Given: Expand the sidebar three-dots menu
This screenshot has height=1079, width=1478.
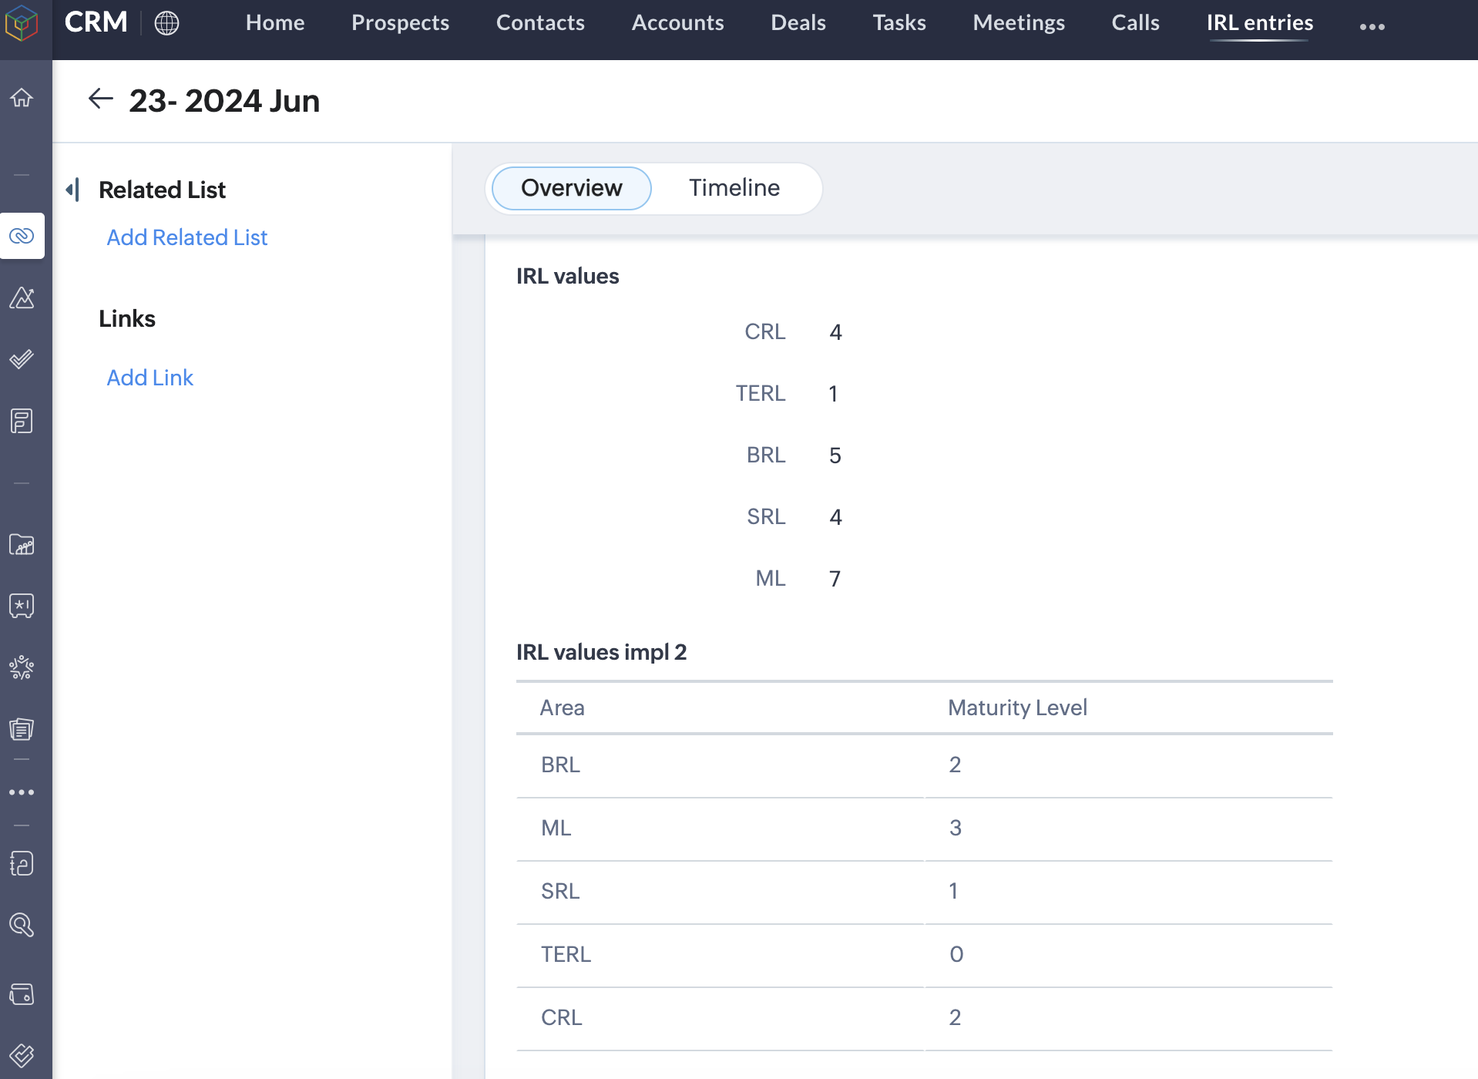Looking at the screenshot, I should pyautogui.click(x=22, y=792).
